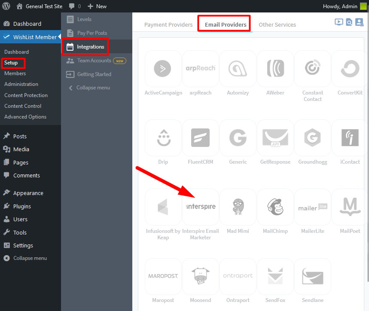
Task: Click the MailPoet provider icon
Action: 350,207
